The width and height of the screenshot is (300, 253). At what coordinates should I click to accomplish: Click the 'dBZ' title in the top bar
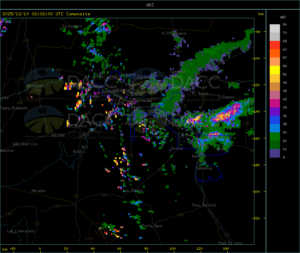tap(150, 5)
